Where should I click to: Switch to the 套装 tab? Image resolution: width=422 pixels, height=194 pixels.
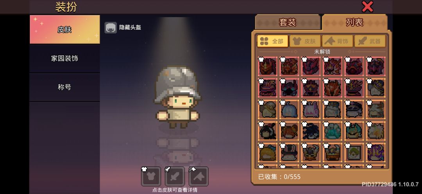[288, 22]
